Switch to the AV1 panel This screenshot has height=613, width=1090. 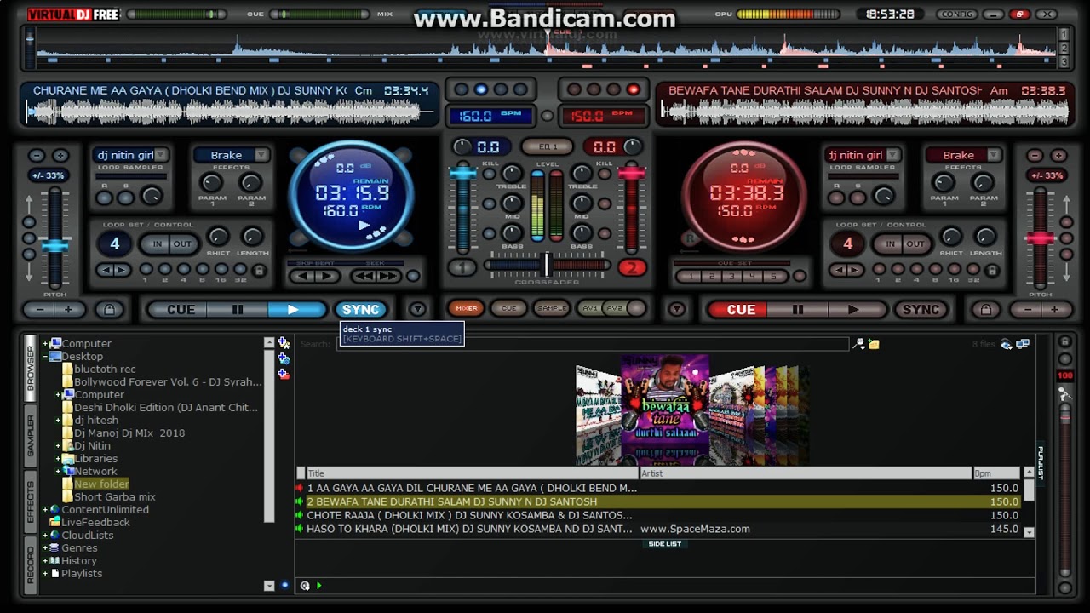589,308
